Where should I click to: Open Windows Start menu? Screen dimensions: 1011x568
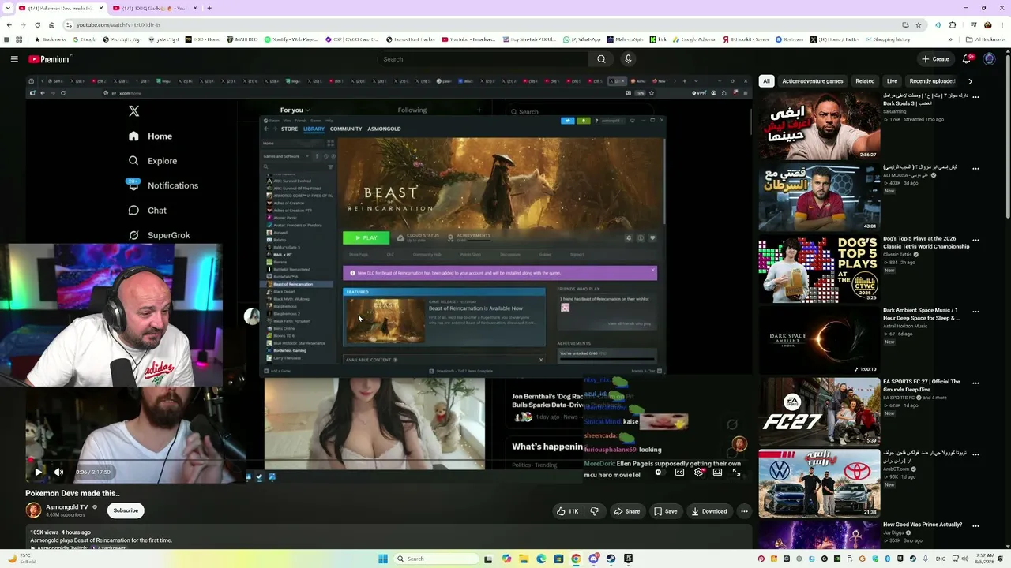(x=383, y=559)
